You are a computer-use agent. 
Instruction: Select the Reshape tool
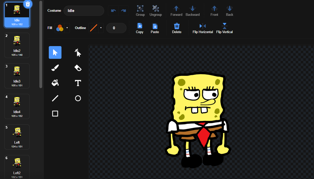[x=78, y=52]
